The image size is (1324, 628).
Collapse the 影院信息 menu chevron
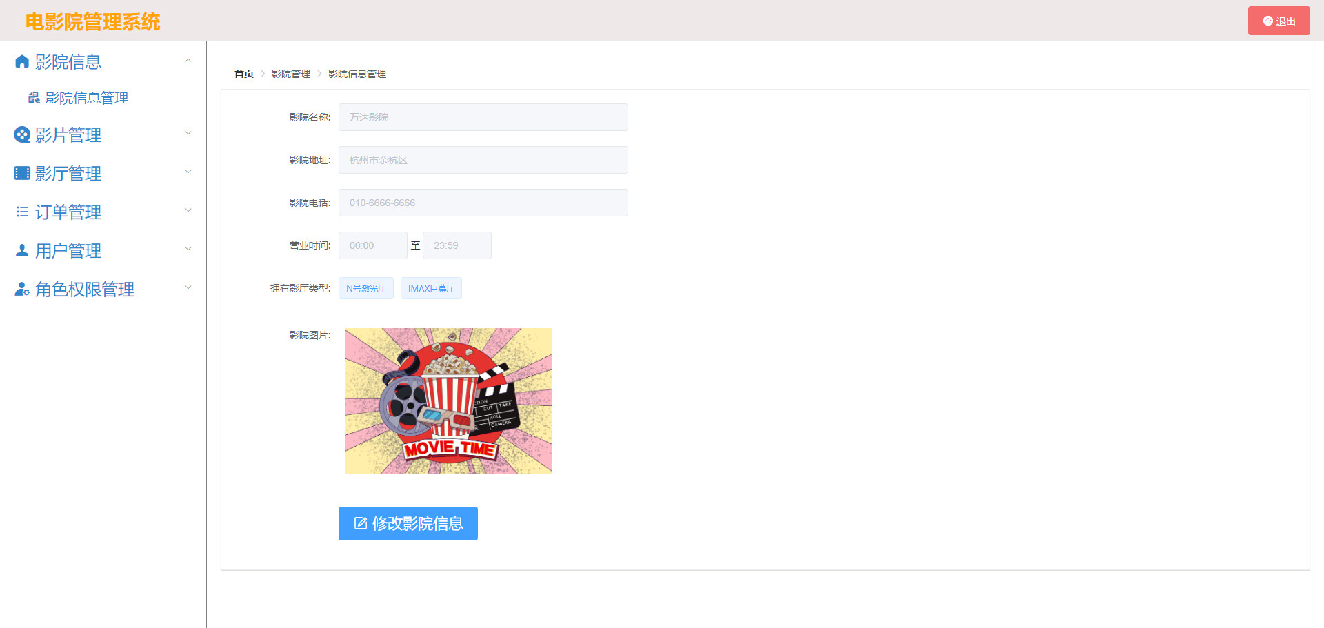[188, 61]
